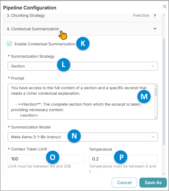Click the O callout badge
Viewport: 169px width, 191px height.
pyautogui.click(x=53, y=157)
